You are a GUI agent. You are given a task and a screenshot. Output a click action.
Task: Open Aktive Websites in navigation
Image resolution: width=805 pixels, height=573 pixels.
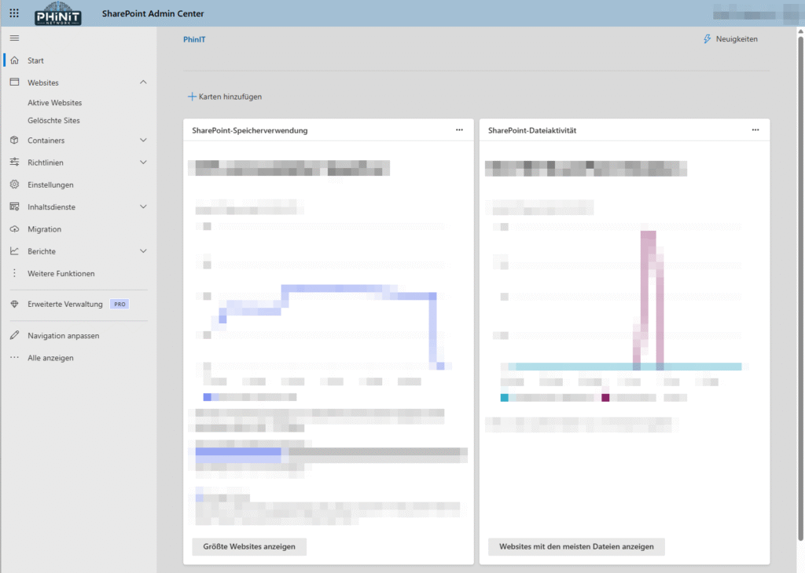[x=54, y=103]
